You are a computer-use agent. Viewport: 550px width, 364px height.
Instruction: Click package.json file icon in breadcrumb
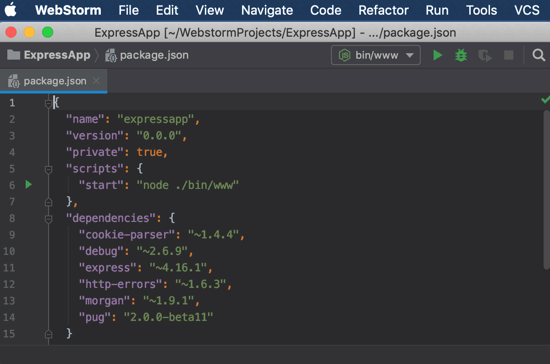pos(111,55)
